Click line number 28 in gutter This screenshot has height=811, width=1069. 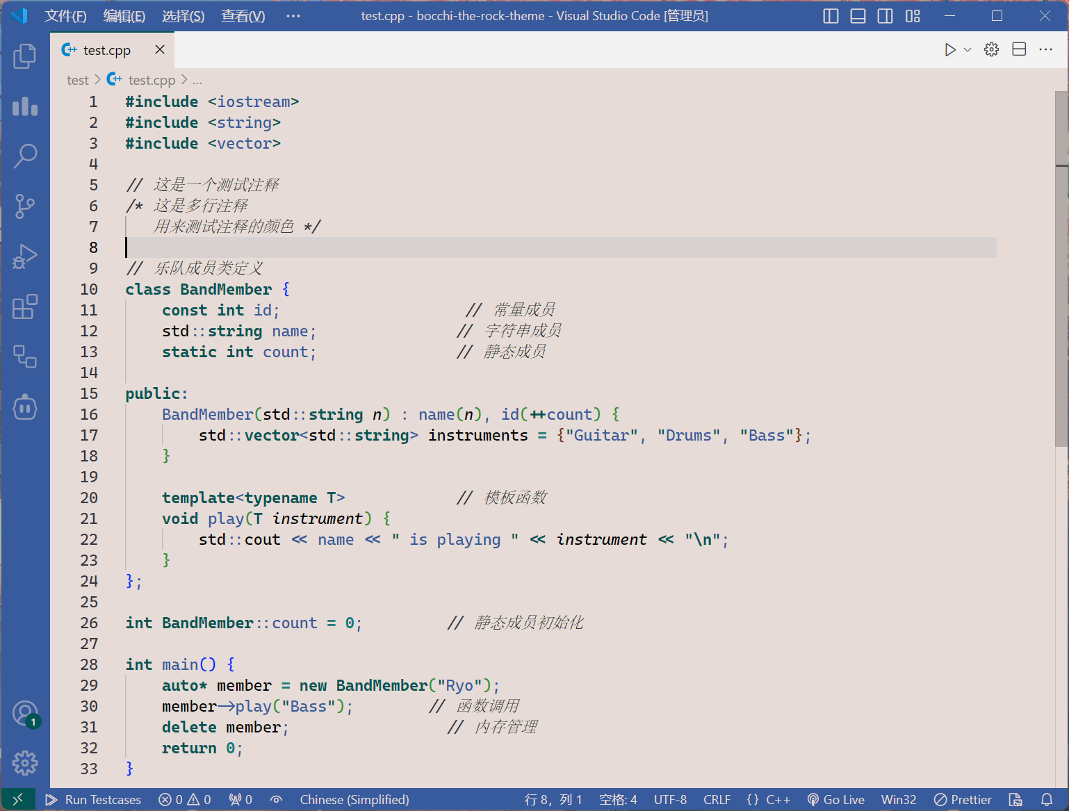coord(89,664)
